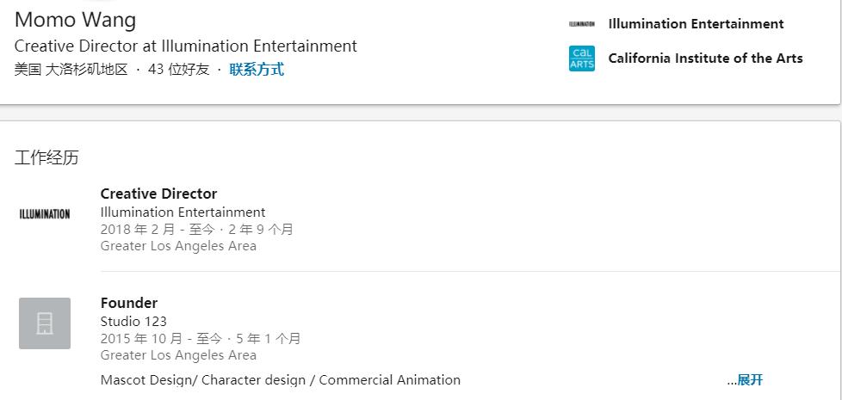842x400 pixels.
Task: Click the CalArts logo icon
Action: pyautogui.click(x=582, y=58)
